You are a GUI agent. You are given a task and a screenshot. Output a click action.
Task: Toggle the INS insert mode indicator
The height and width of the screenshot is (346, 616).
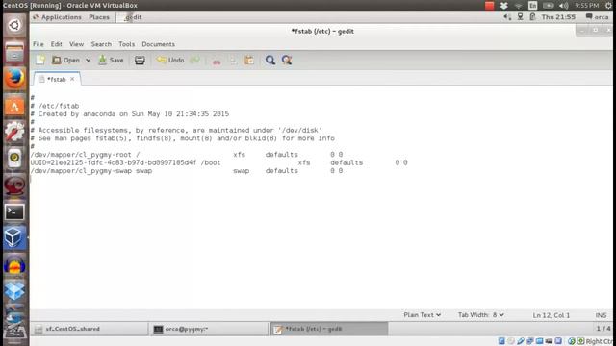pos(601,315)
